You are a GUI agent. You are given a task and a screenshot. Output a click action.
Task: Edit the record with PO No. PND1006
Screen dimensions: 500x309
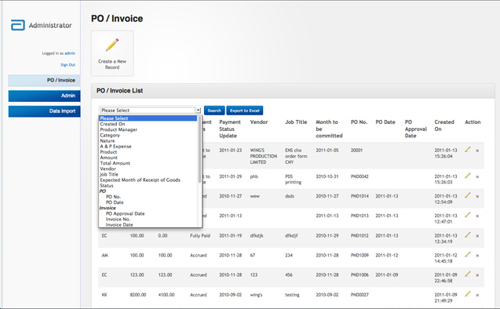click(468, 274)
